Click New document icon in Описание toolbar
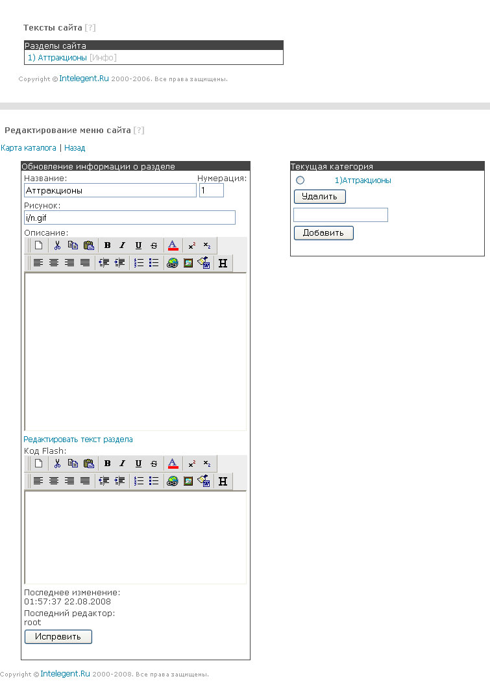The width and height of the screenshot is (490, 681). click(39, 245)
